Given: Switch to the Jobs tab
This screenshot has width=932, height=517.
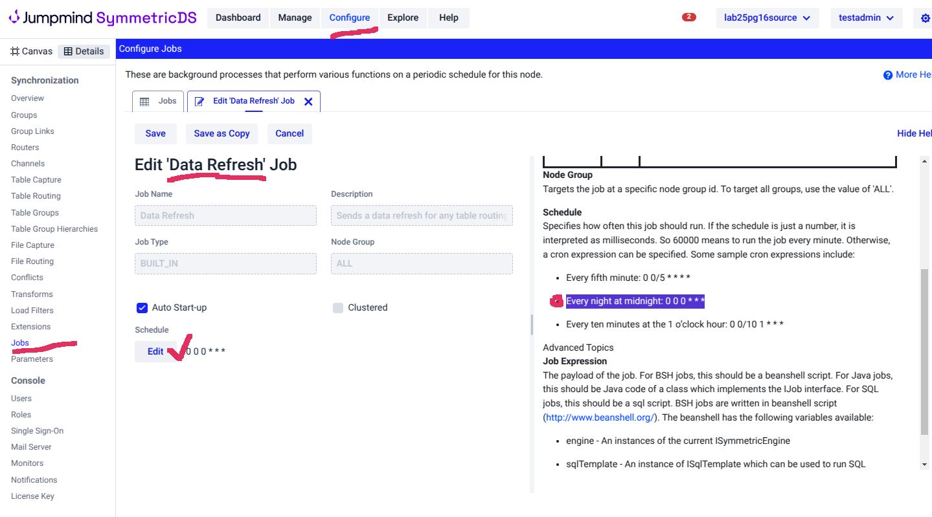Looking at the screenshot, I should 158,102.
